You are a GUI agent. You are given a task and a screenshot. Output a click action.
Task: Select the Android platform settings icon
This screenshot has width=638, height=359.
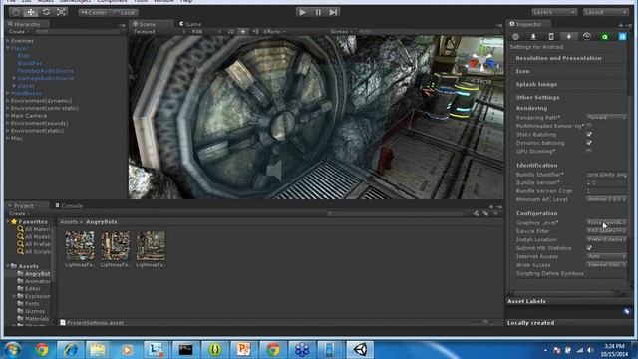(x=569, y=37)
